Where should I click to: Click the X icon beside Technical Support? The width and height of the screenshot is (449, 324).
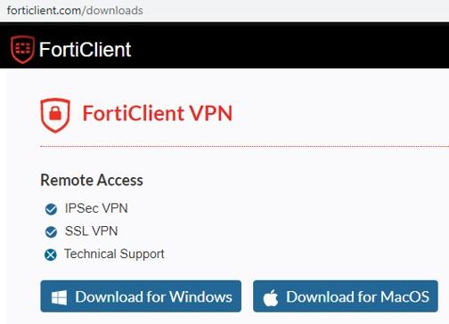tap(51, 255)
